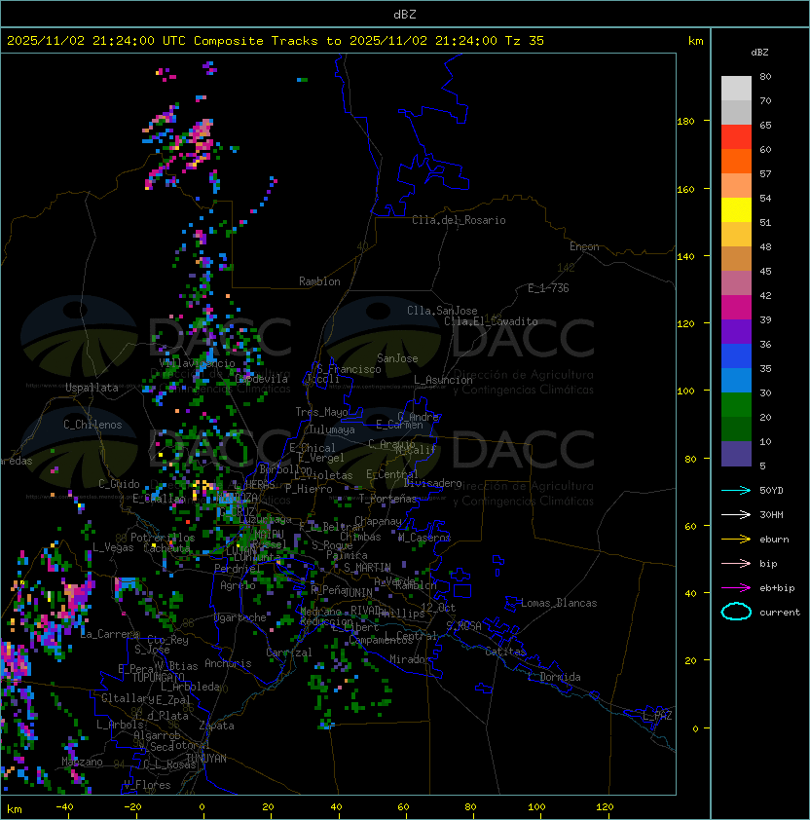This screenshot has height=820, width=810.
Task: Click the 'Agrelo' label
Action: [x=238, y=585]
